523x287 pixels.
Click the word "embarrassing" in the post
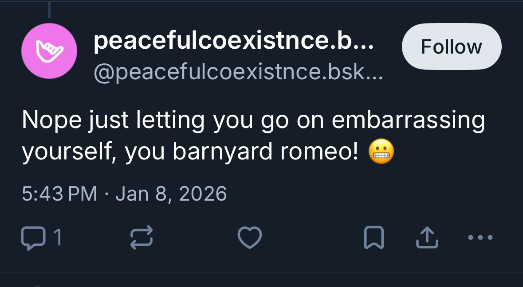(x=408, y=120)
